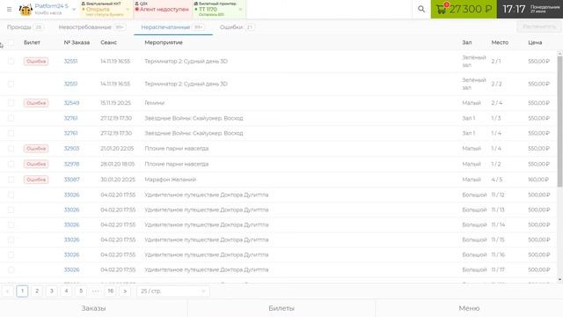Open order 32549 link
This screenshot has width=563, height=317.
(x=71, y=103)
